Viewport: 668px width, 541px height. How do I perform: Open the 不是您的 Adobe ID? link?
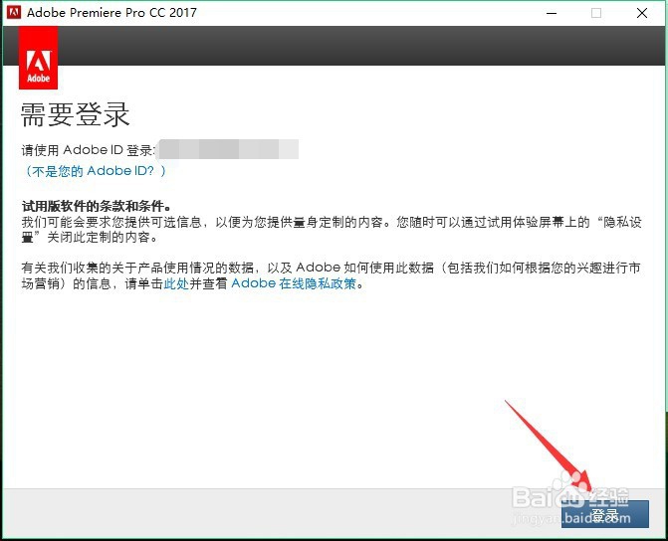[95, 171]
